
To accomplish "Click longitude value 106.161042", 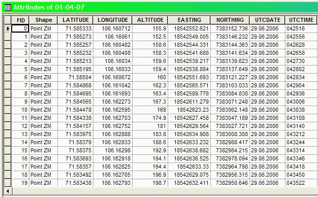I will pyautogui.click(x=116, y=85).
